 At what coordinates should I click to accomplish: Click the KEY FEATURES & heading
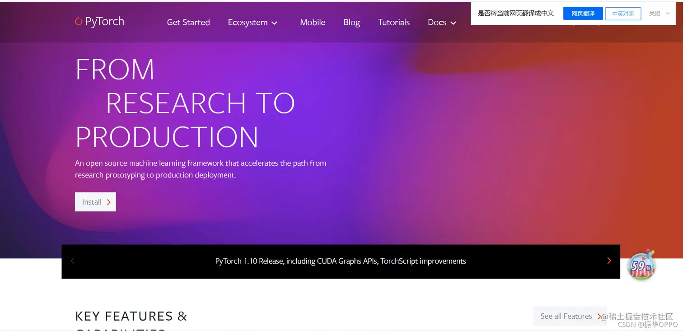pos(131,316)
